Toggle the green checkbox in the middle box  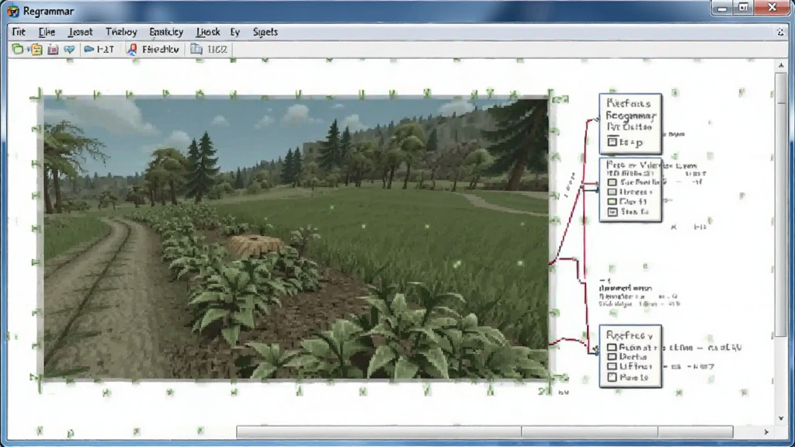tap(612, 202)
